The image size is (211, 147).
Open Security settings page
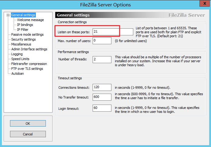(x=23, y=39)
